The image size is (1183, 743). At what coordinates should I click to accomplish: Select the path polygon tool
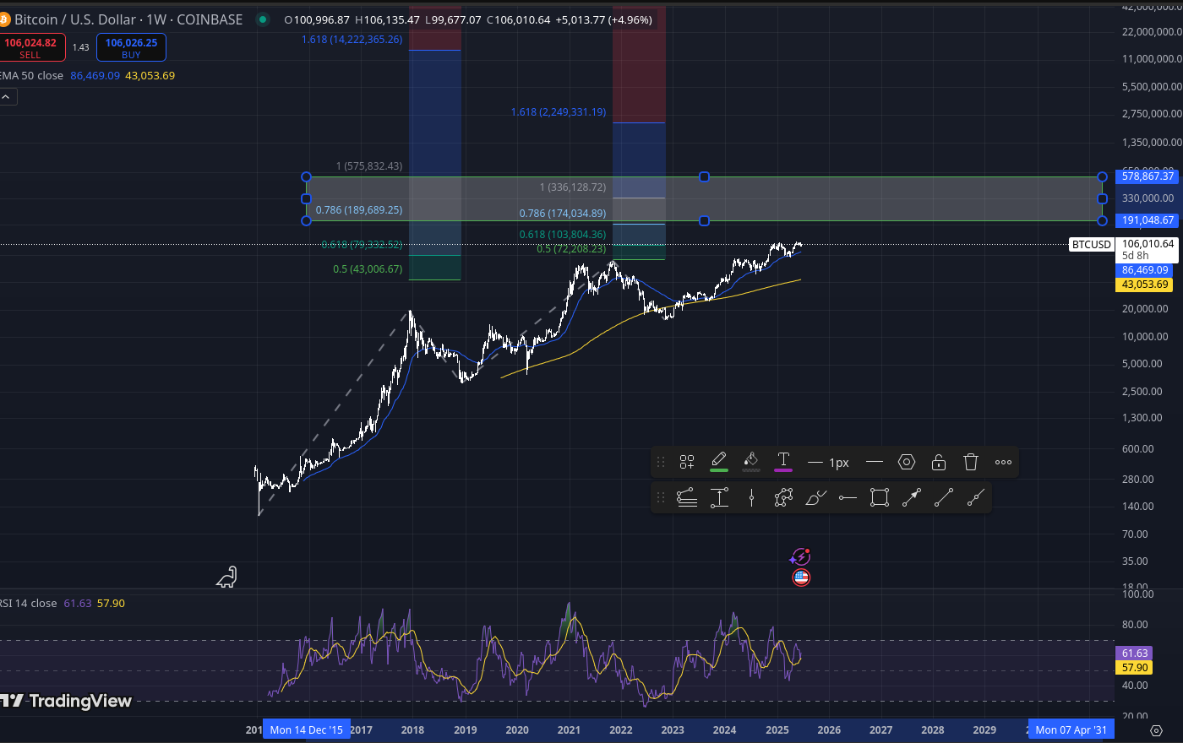[x=783, y=498]
